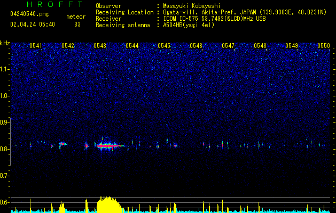Click the kHz axis unit label
The width and height of the screenshot is (336, 213).
(5, 43)
